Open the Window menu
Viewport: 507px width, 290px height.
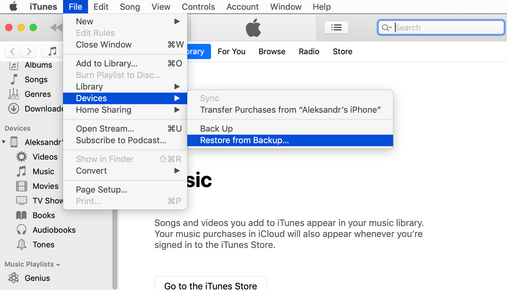(286, 7)
